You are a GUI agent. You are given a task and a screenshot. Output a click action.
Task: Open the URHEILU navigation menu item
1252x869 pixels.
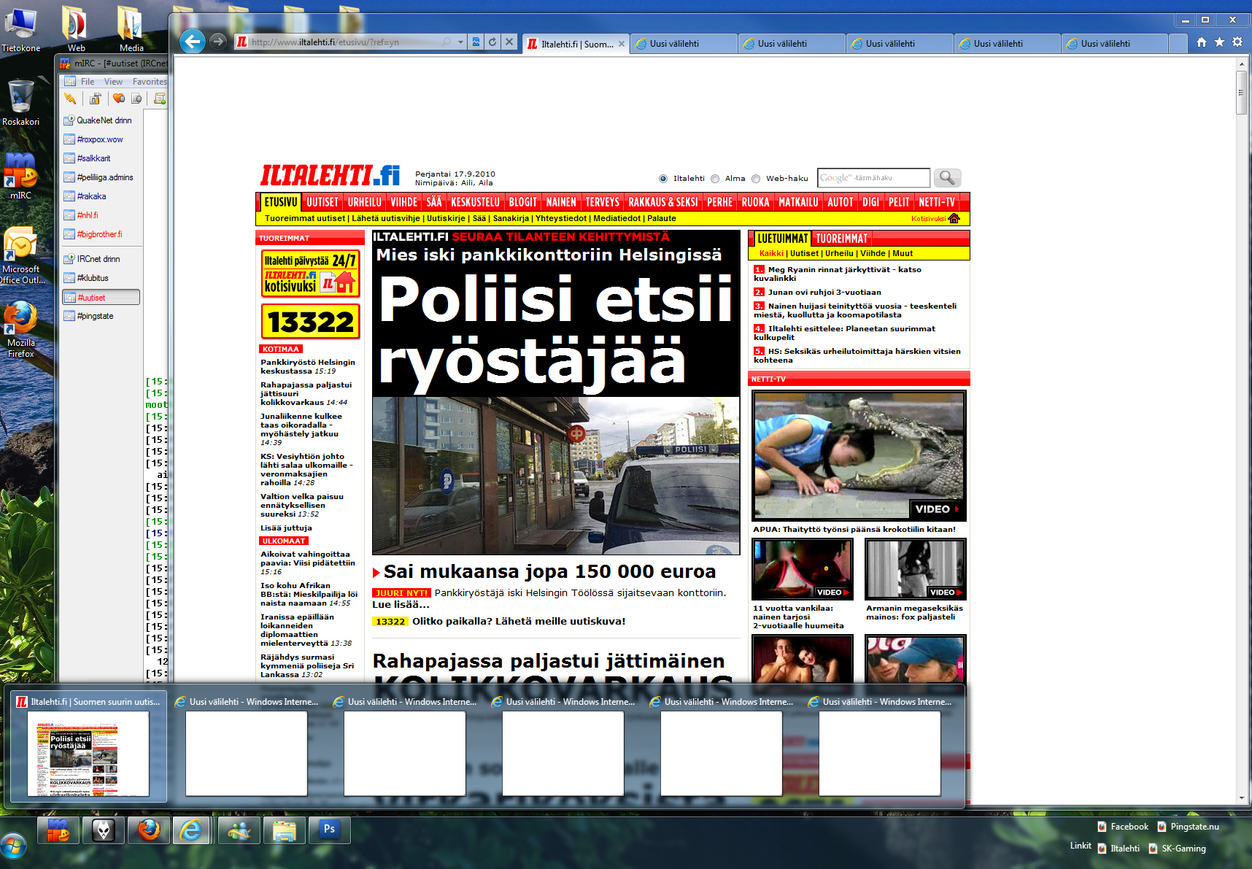[364, 202]
